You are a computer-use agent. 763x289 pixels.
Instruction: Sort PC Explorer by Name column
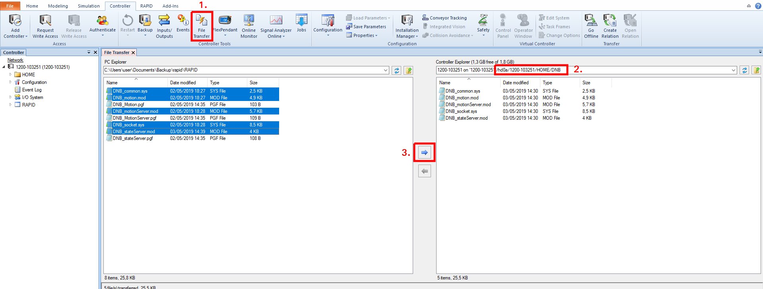coord(136,83)
